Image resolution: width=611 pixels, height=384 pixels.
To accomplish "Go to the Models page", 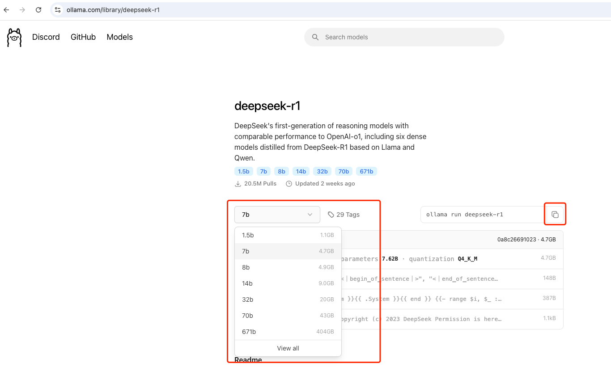I will point(119,37).
